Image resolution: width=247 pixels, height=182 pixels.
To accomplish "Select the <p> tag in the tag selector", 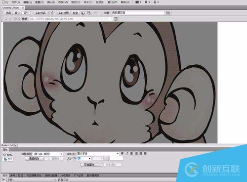I will pos(11,145).
